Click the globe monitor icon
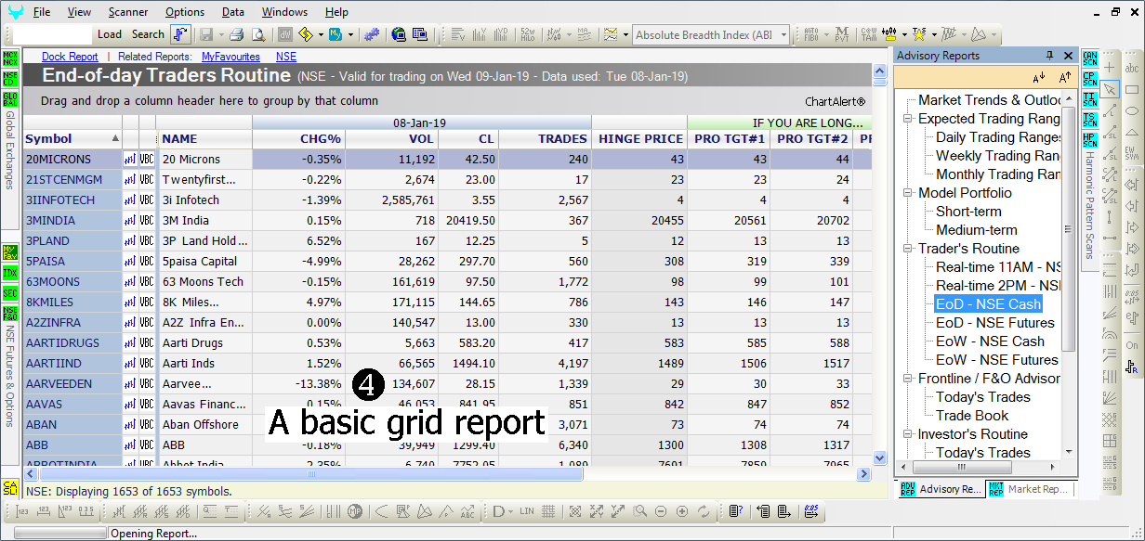The height and width of the screenshot is (541, 1145). [x=399, y=34]
